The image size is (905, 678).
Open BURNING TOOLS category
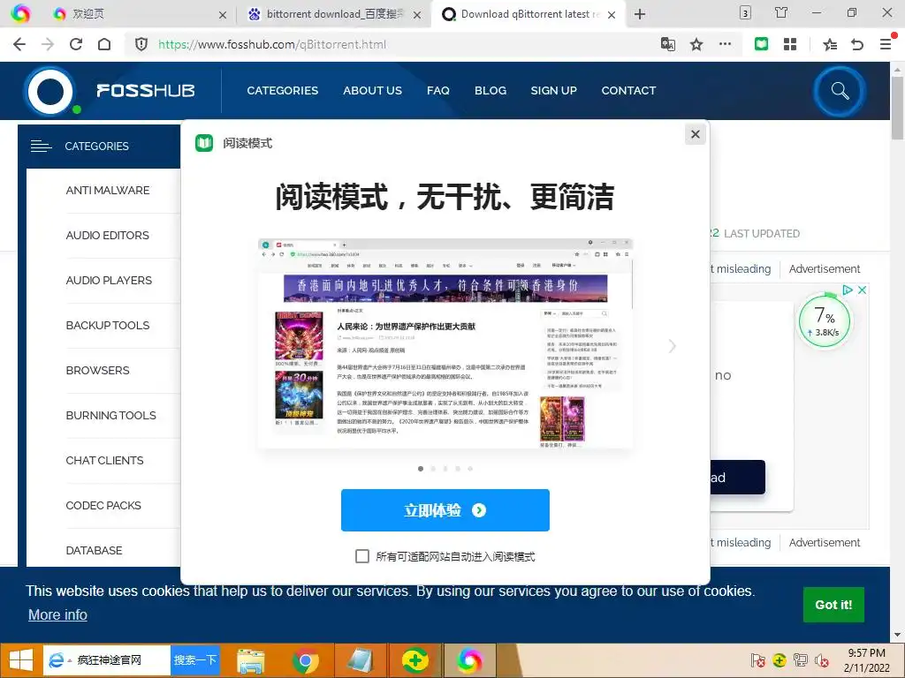110,415
